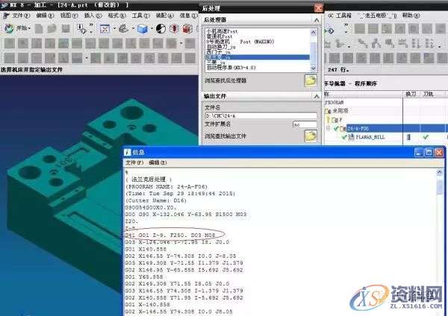Open the 编辑 menu in information window
The height and width of the screenshot is (316, 448).
click(158, 162)
